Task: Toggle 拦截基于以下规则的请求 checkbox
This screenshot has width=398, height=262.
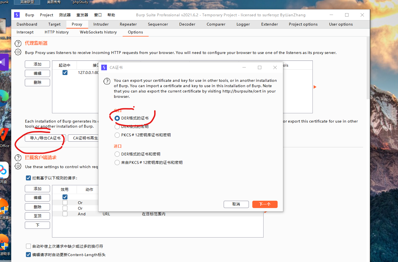Action: click(28, 178)
